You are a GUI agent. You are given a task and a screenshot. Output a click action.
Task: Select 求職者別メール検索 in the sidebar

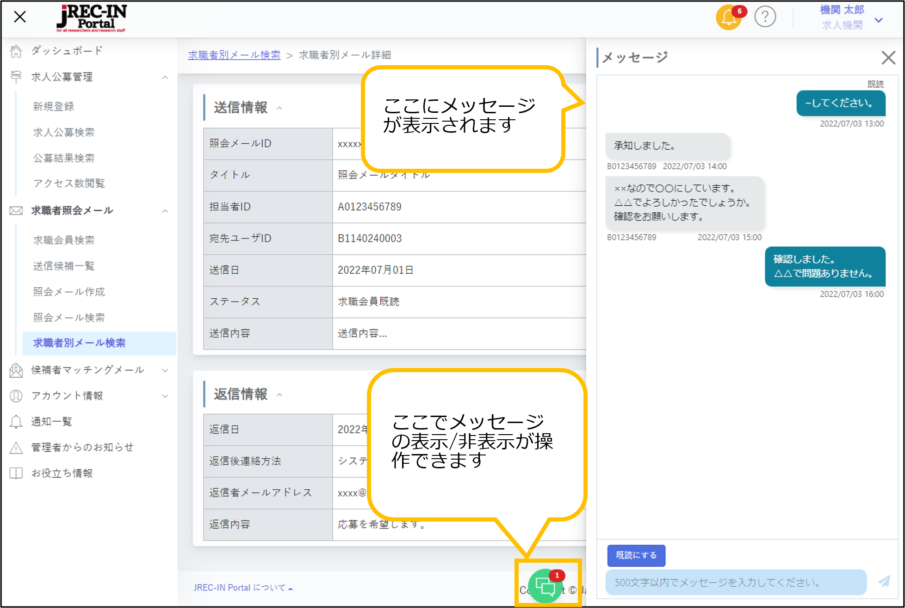pyautogui.click(x=99, y=343)
